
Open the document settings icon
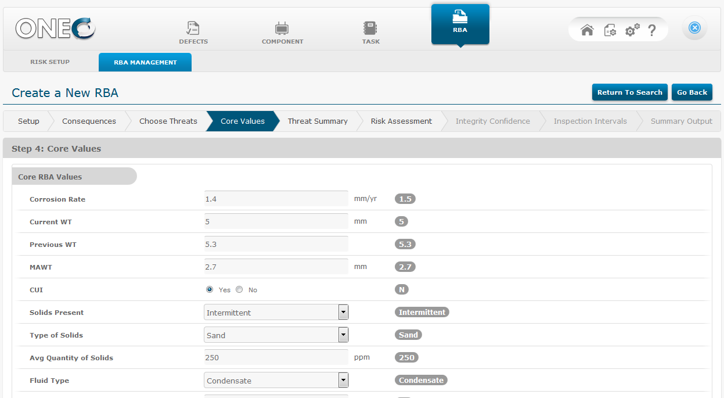(x=610, y=30)
